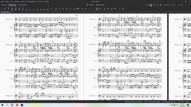The height and width of the screenshot is (107, 191).
Task: Expand hidden system tray icons
Action: tap(170, 105)
